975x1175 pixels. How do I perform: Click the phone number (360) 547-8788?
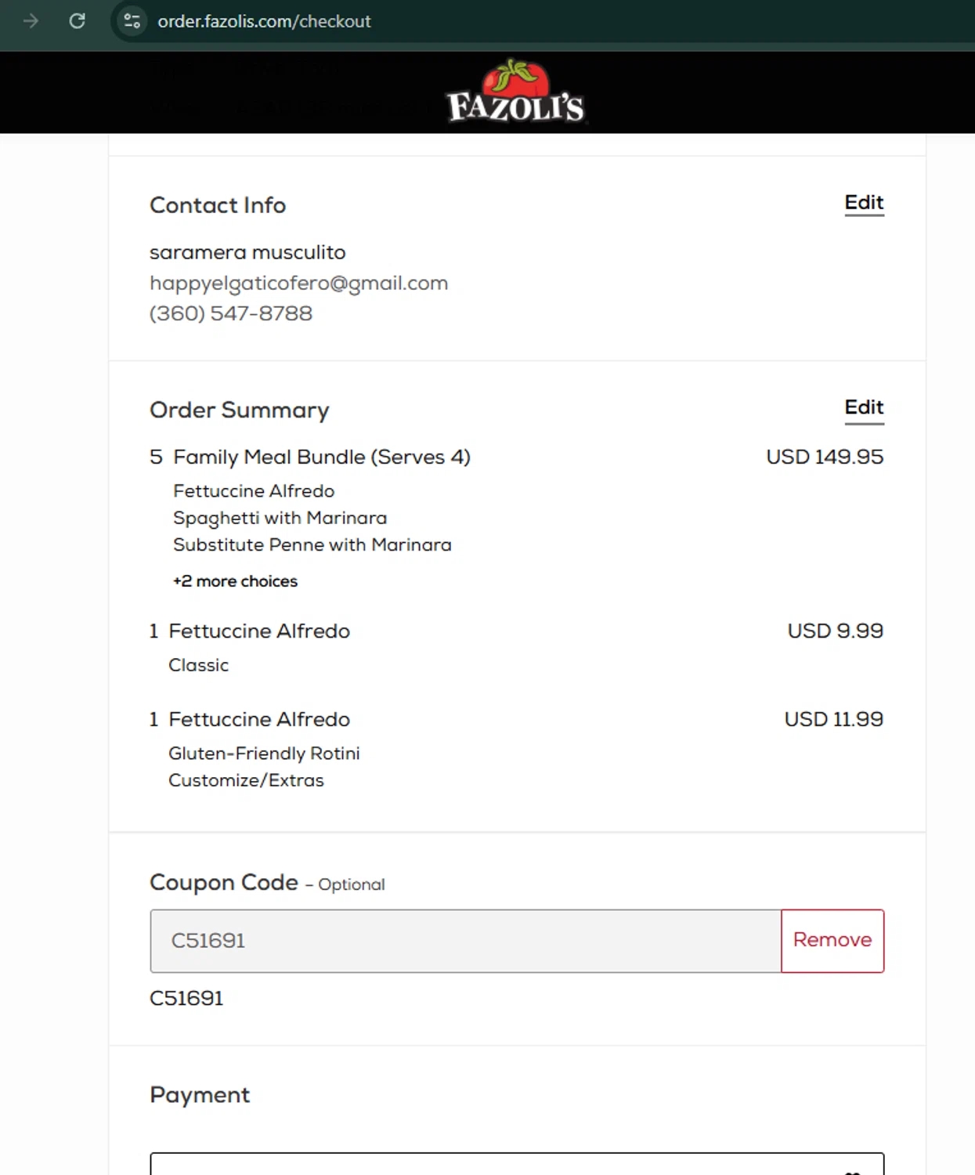tap(231, 313)
